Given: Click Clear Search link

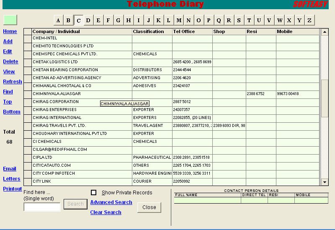Looking at the screenshot, I should 106,212.
